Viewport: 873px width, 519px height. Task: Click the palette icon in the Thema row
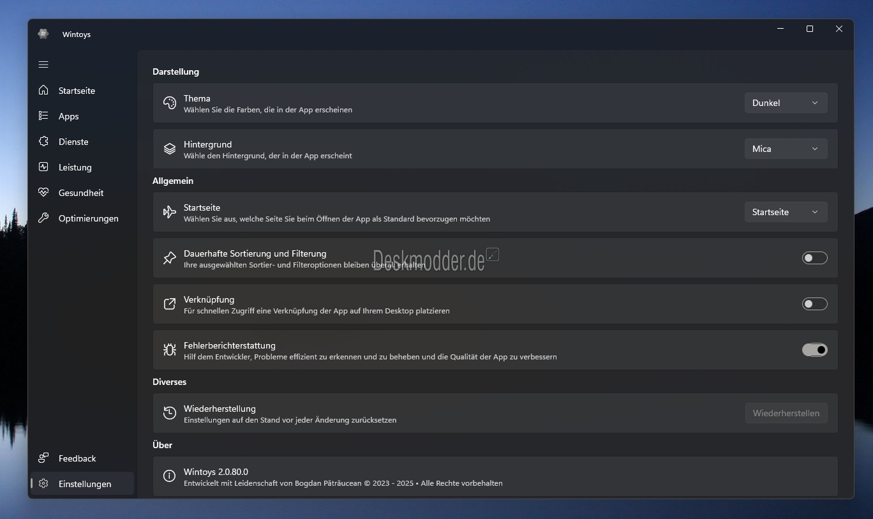169,103
